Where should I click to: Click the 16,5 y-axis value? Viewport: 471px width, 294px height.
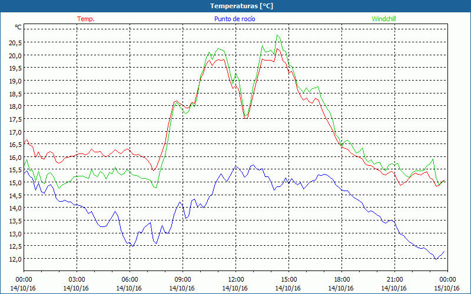pyautogui.click(x=15, y=145)
